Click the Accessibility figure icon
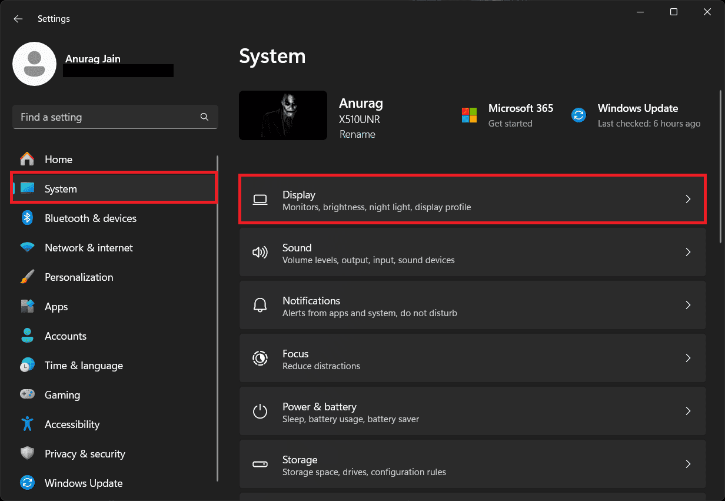 point(27,424)
